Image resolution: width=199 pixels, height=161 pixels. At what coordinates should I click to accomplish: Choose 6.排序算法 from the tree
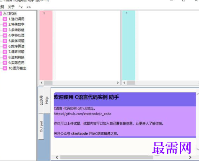[x=16, y=46]
